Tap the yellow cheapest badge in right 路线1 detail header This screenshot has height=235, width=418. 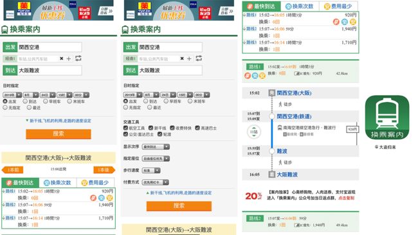(x=262, y=76)
